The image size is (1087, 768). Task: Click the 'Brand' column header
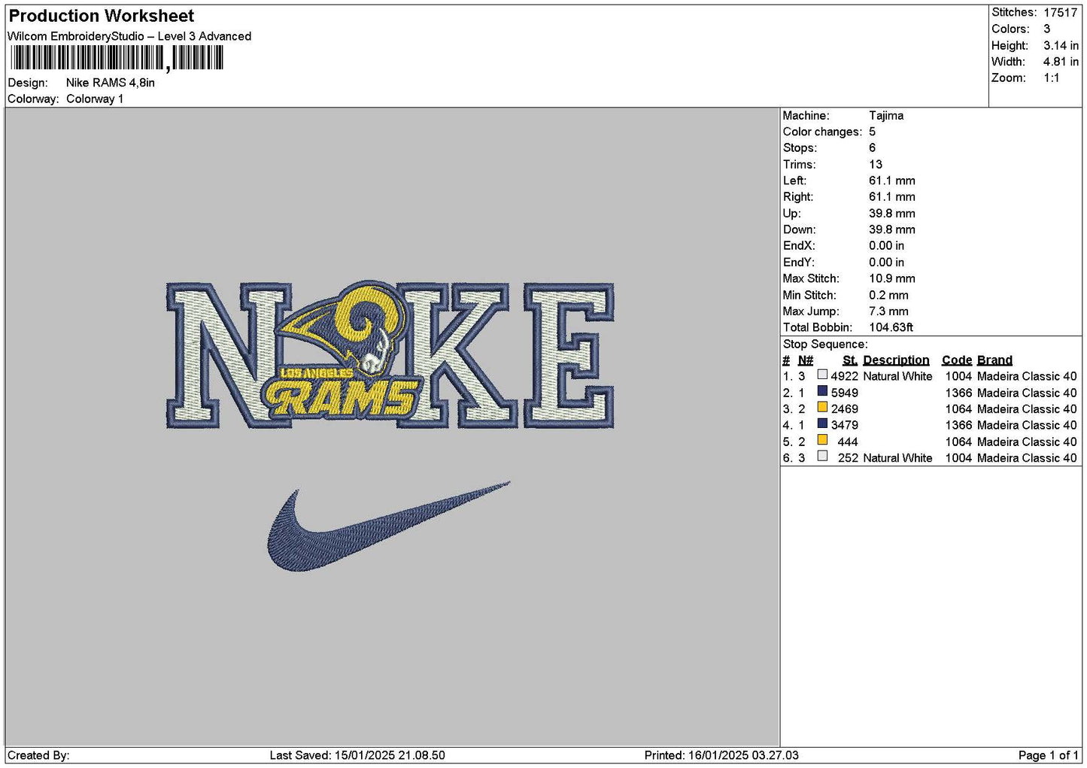click(994, 360)
